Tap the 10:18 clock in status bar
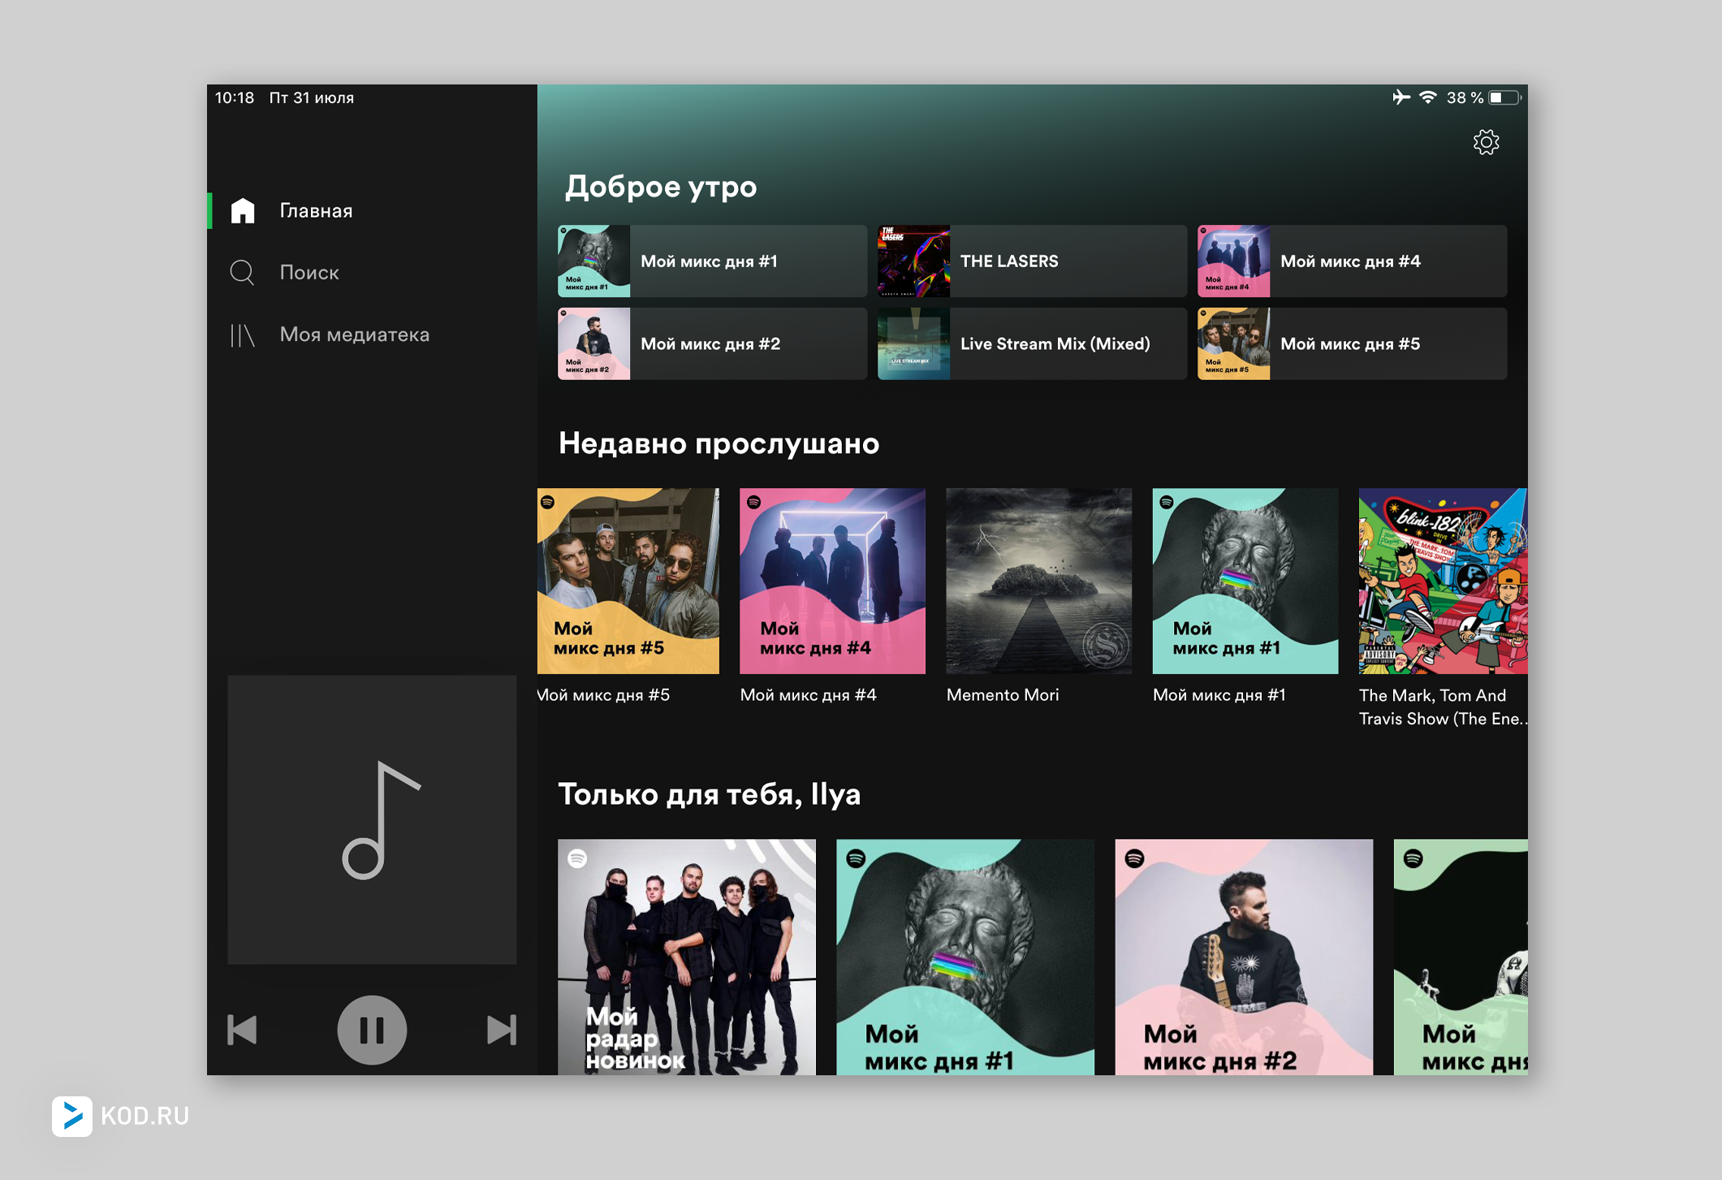The image size is (1722, 1180). [x=234, y=97]
